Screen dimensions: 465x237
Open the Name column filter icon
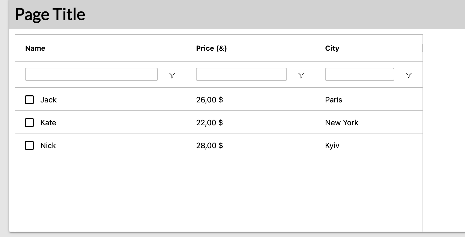click(172, 75)
